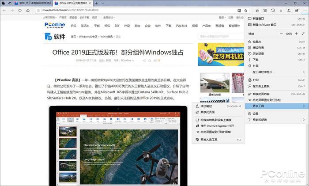Select 在页面上查找
The image size is (309, 186).
[276, 86]
